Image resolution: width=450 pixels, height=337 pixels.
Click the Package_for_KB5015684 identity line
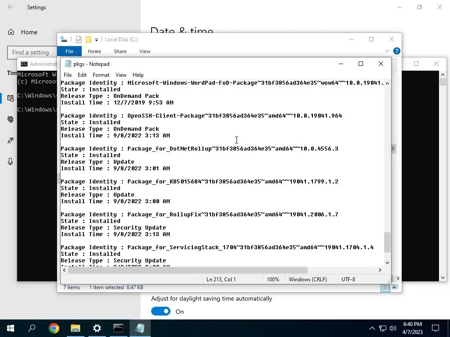tap(200, 182)
